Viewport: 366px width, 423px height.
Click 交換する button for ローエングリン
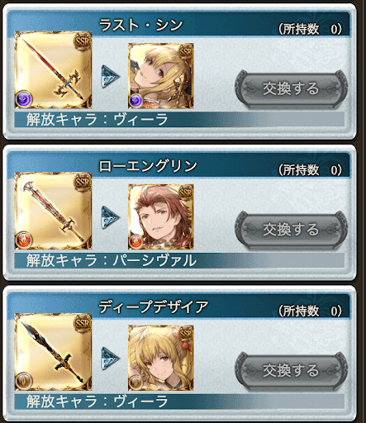pyautogui.click(x=291, y=230)
